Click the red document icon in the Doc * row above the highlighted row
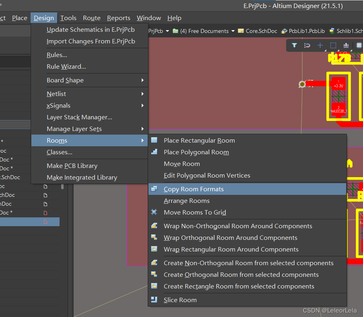Screen dimensions: 363x317 [x=45, y=213]
